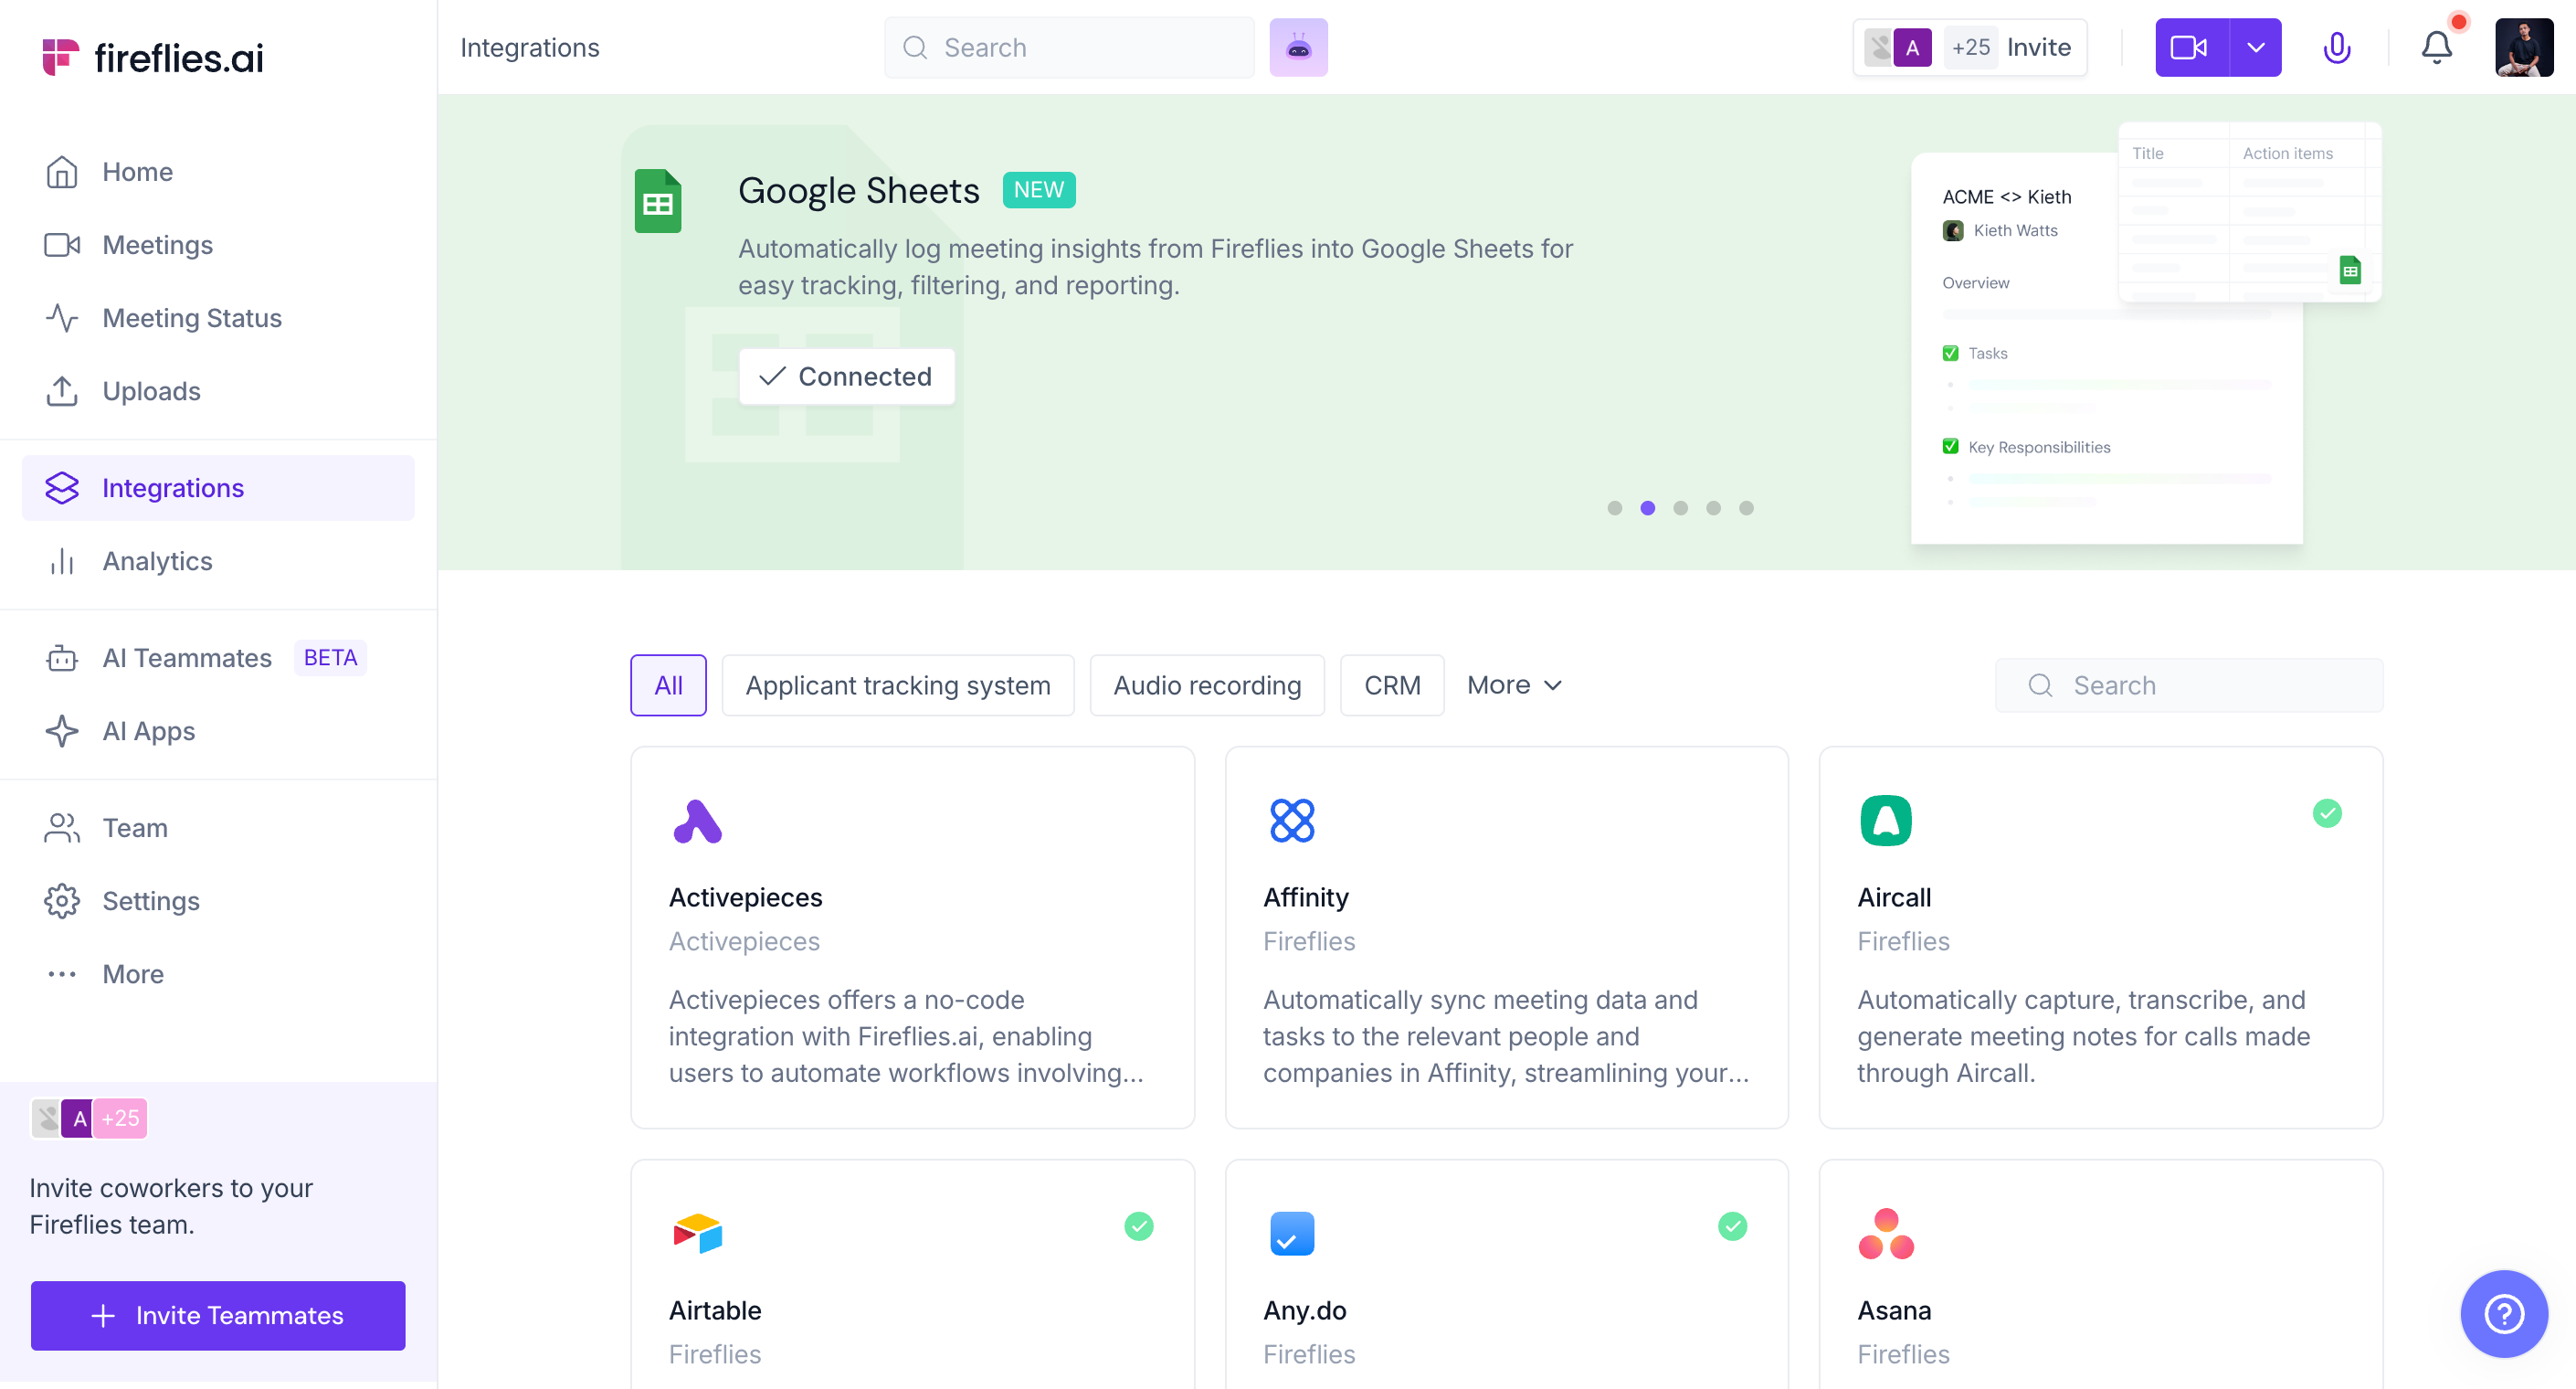This screenshot has width=2576, height=1389.
Task: Click the Any.do connected checkmark badge
Action: (x=1732, y=1225)
